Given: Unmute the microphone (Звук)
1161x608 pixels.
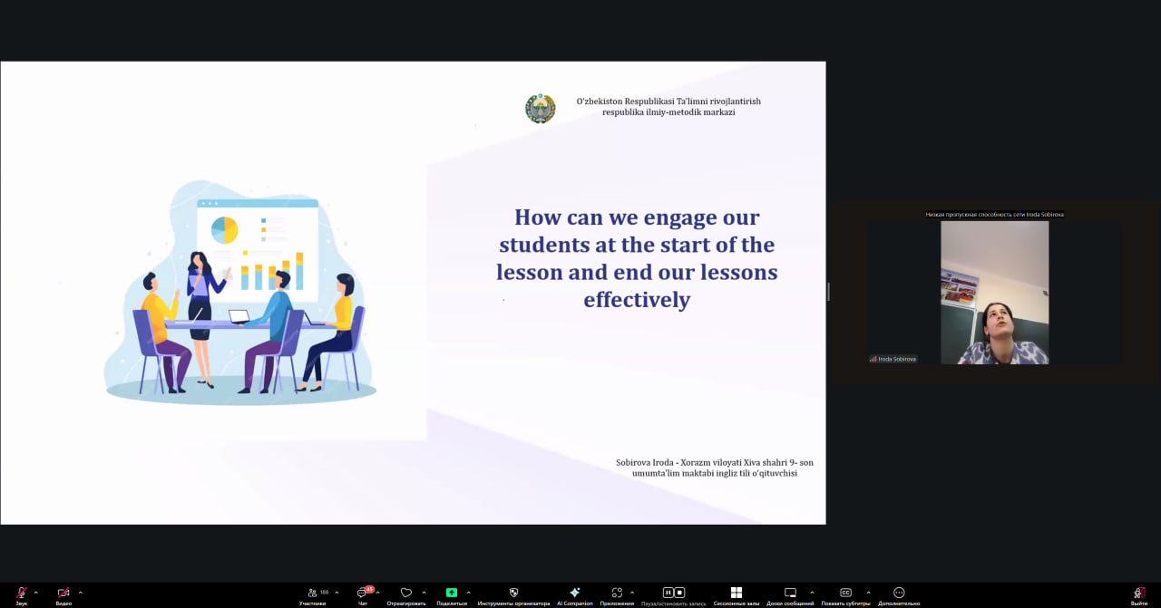Looking at the screenshot, I should coord(21,593).
